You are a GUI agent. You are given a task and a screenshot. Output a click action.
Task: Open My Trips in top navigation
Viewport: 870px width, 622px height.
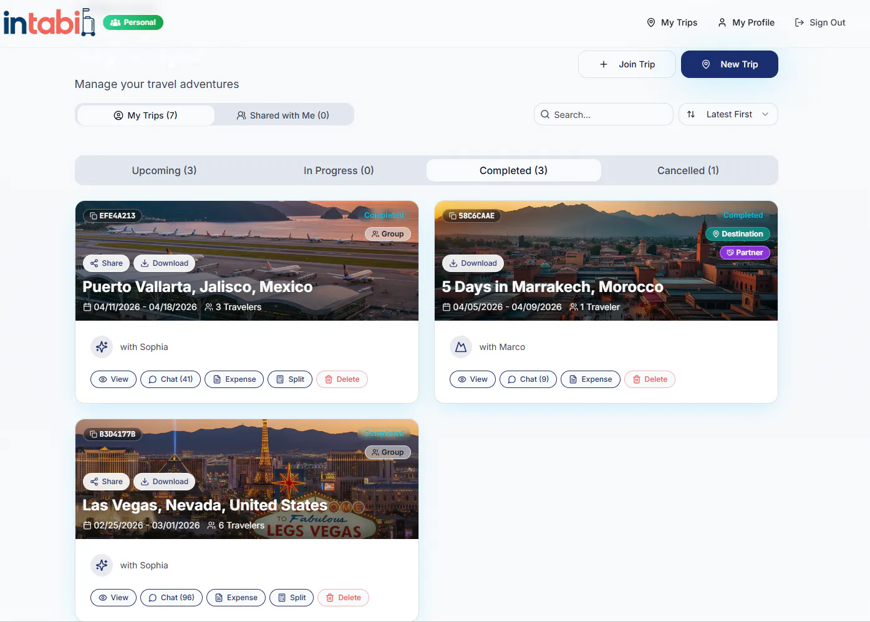(672, 22)
